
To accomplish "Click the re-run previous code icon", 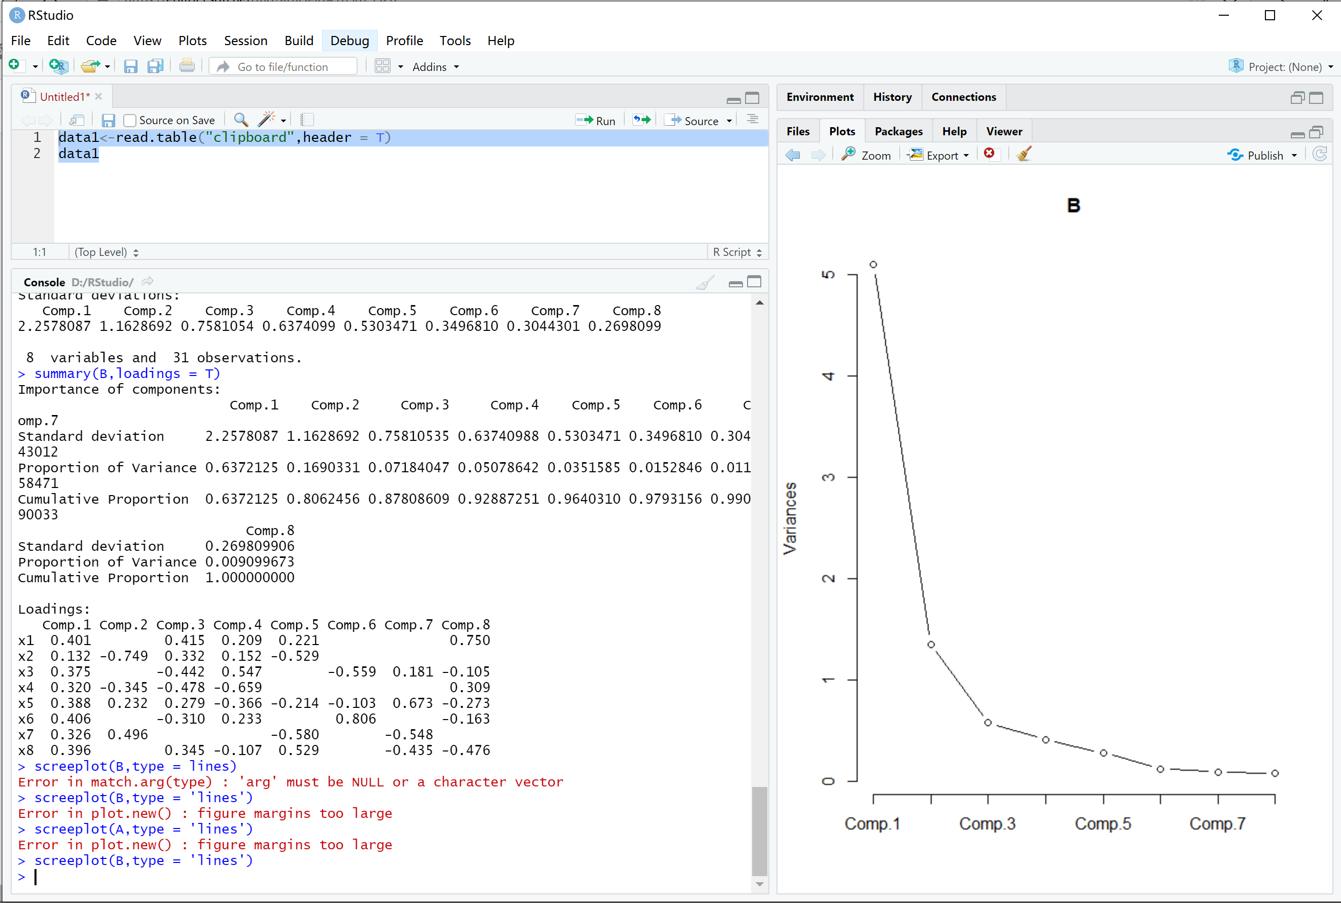I will tap(642, 120).
